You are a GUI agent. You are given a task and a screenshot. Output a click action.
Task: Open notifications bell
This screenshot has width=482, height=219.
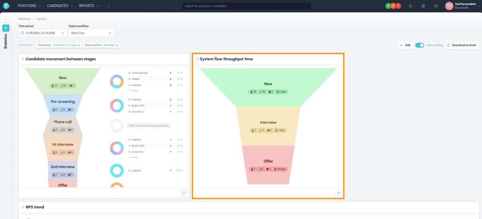[410, 6]
